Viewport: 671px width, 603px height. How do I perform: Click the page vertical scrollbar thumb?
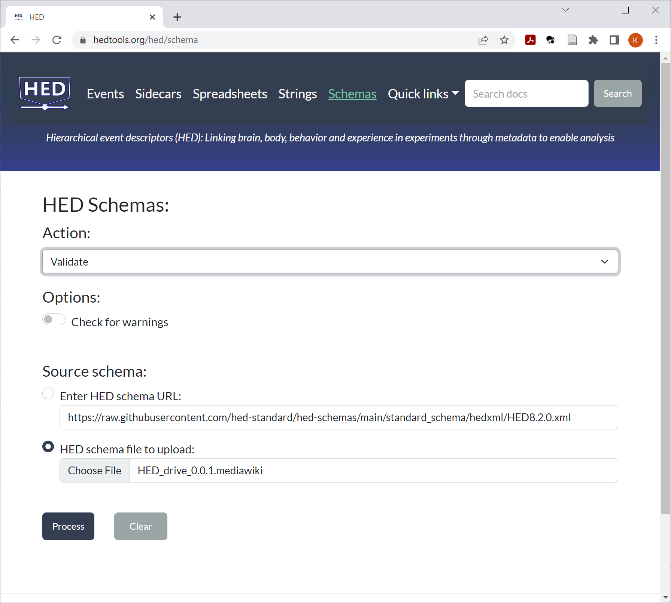(665, 288)
